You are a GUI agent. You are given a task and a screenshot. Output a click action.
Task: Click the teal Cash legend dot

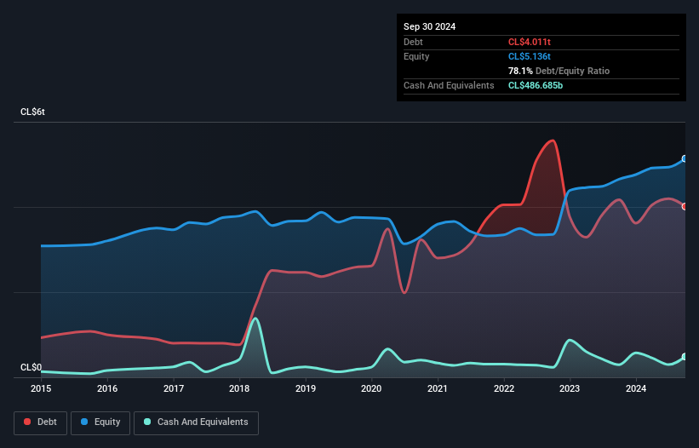[147, 422]
